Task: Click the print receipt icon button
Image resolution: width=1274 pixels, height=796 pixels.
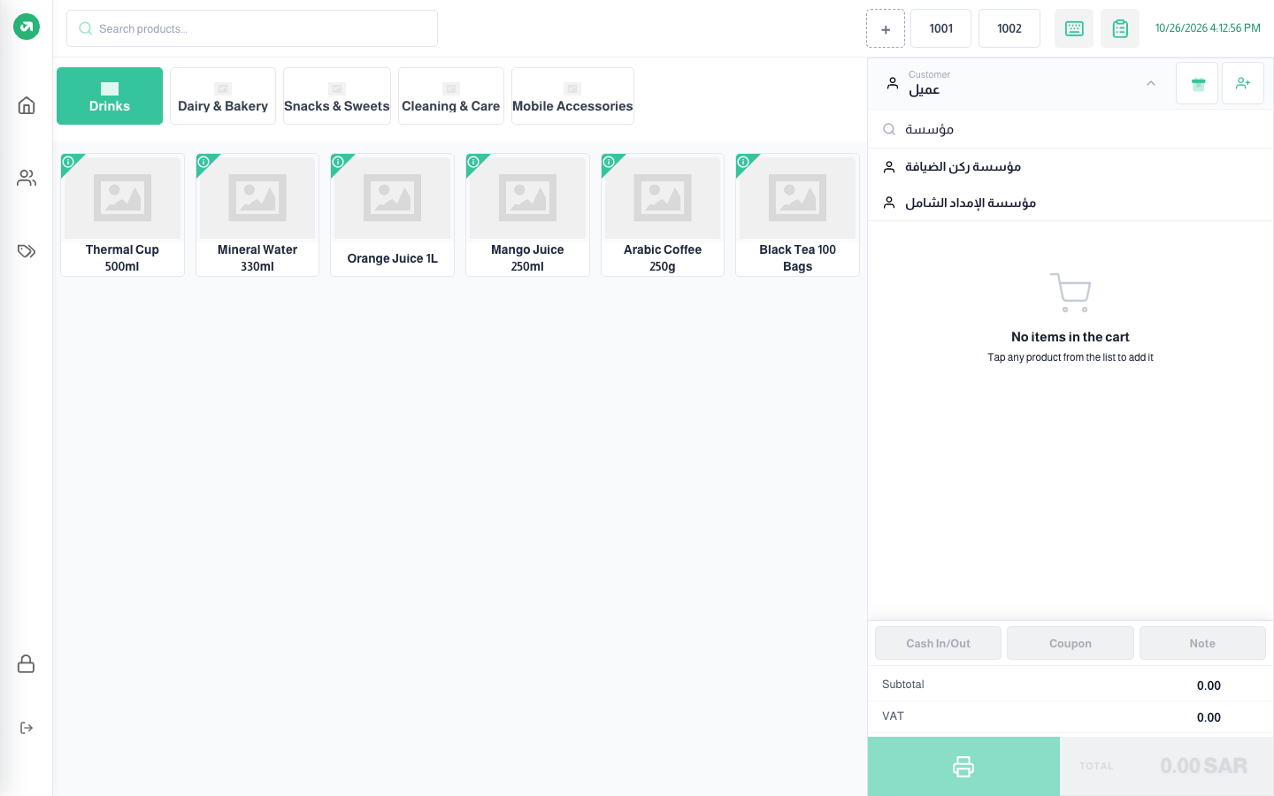Action: (x=963, y=766)
